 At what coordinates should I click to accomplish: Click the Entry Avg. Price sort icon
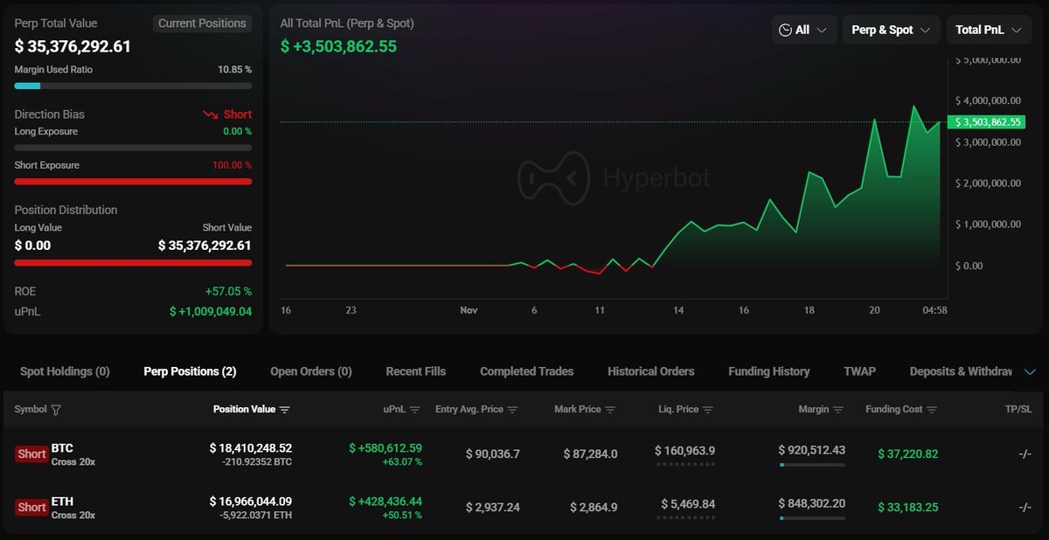[513, 410]
